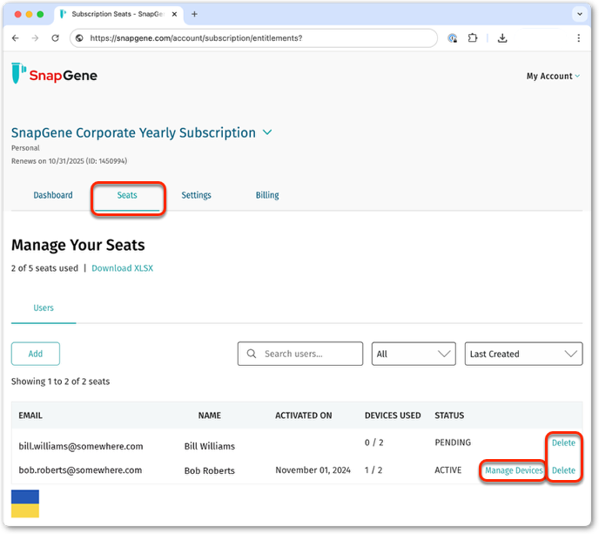Image resolution: width=599 pixels, height=534 pixels.
Task: Click the browser forward arrow
Action: pyautogui.click(x=35, y=37)
